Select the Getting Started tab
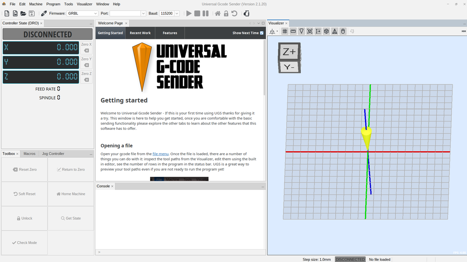 pos(110,33)
